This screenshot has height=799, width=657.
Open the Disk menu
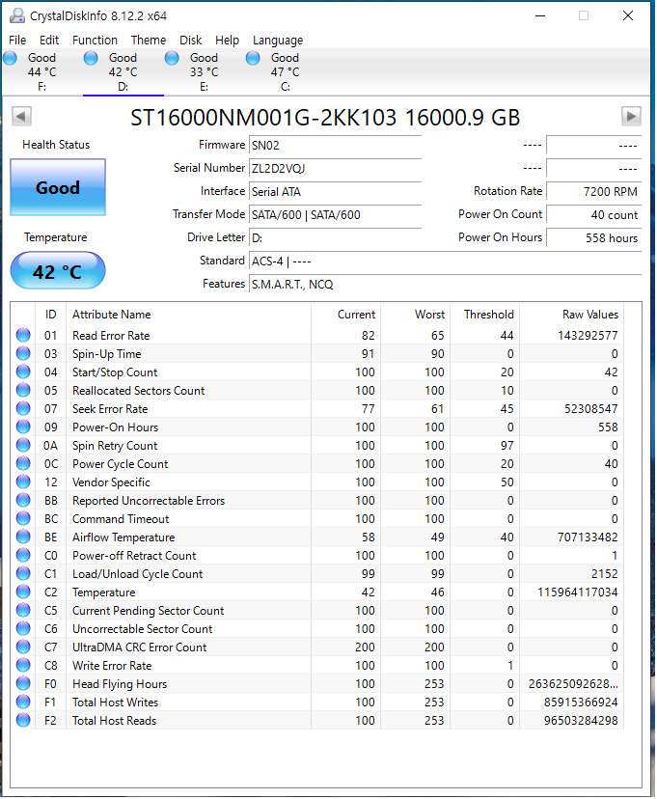pos(190,40)
